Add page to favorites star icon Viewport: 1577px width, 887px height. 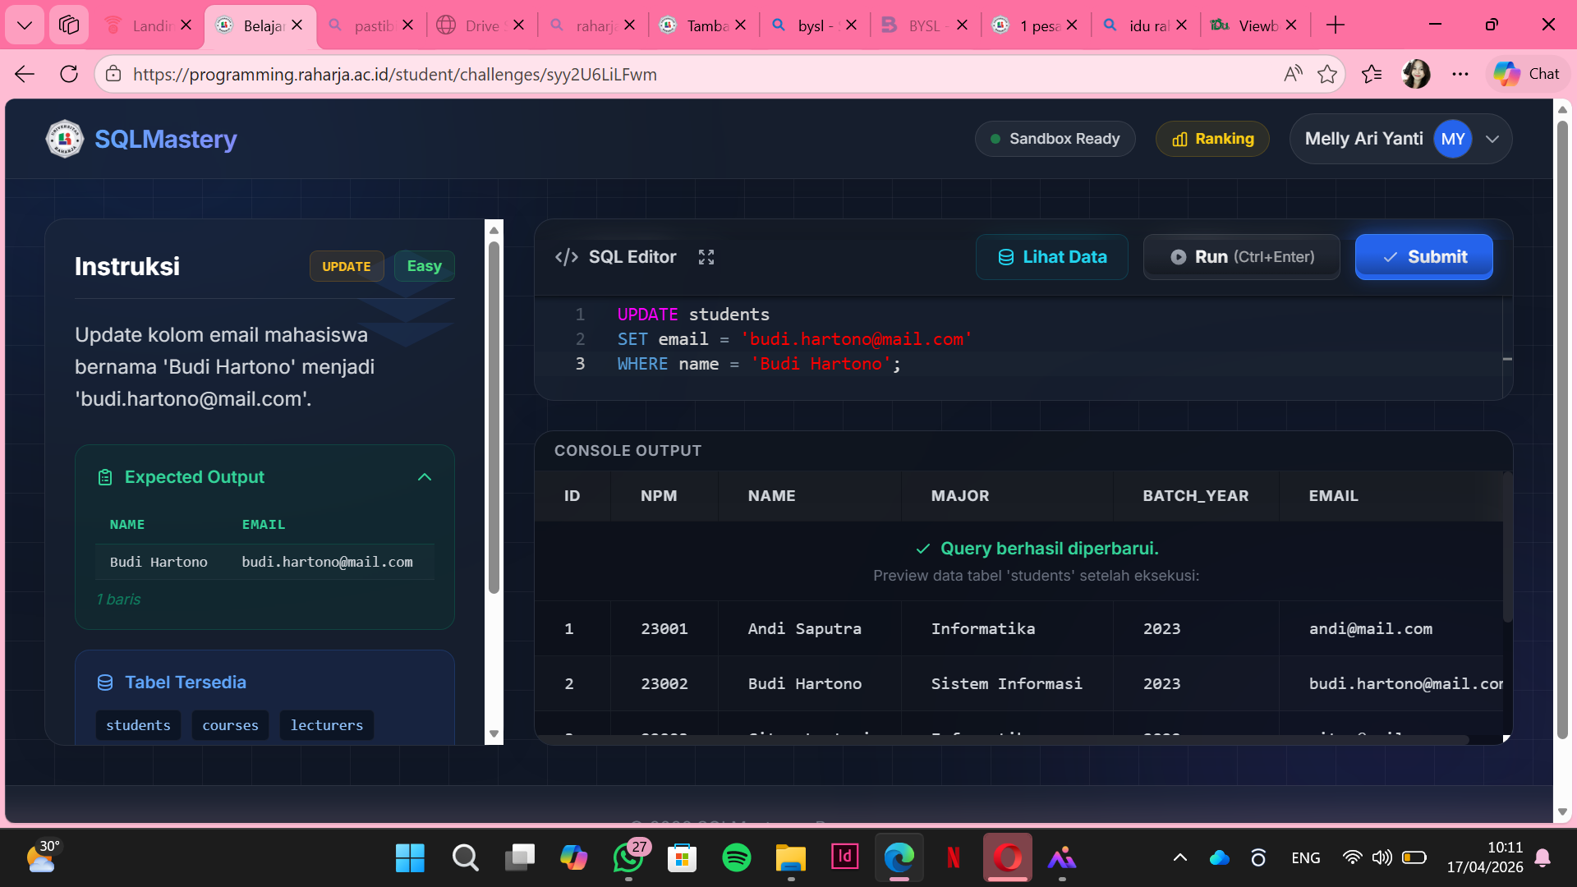(x=1327, y=74)
